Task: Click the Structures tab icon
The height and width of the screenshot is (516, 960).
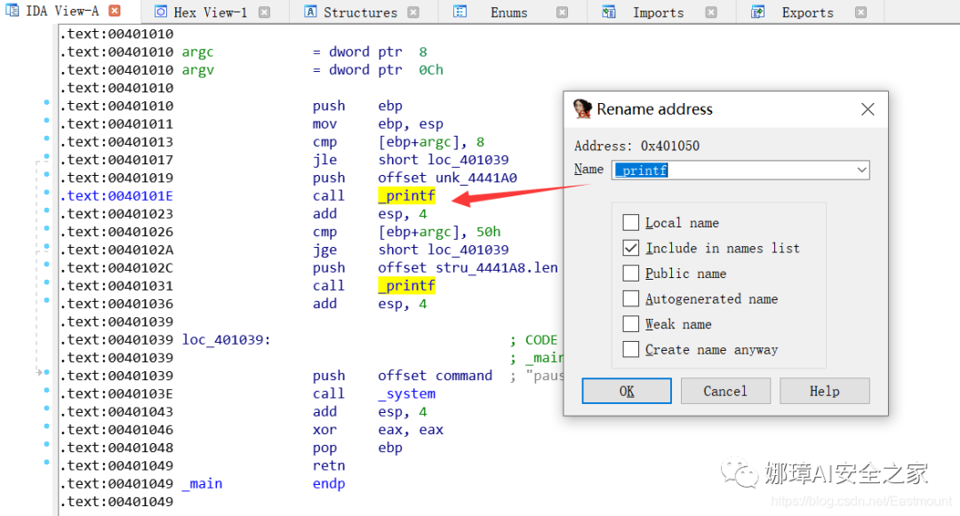Action: point(310,12)
